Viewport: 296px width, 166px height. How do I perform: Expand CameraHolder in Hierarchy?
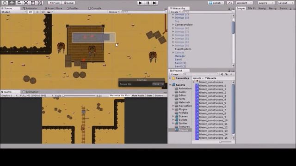click(x=173, y=24)
